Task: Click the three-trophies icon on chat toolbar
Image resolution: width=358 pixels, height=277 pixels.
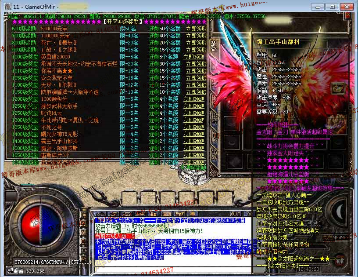Action: click(x=179, y=214)
